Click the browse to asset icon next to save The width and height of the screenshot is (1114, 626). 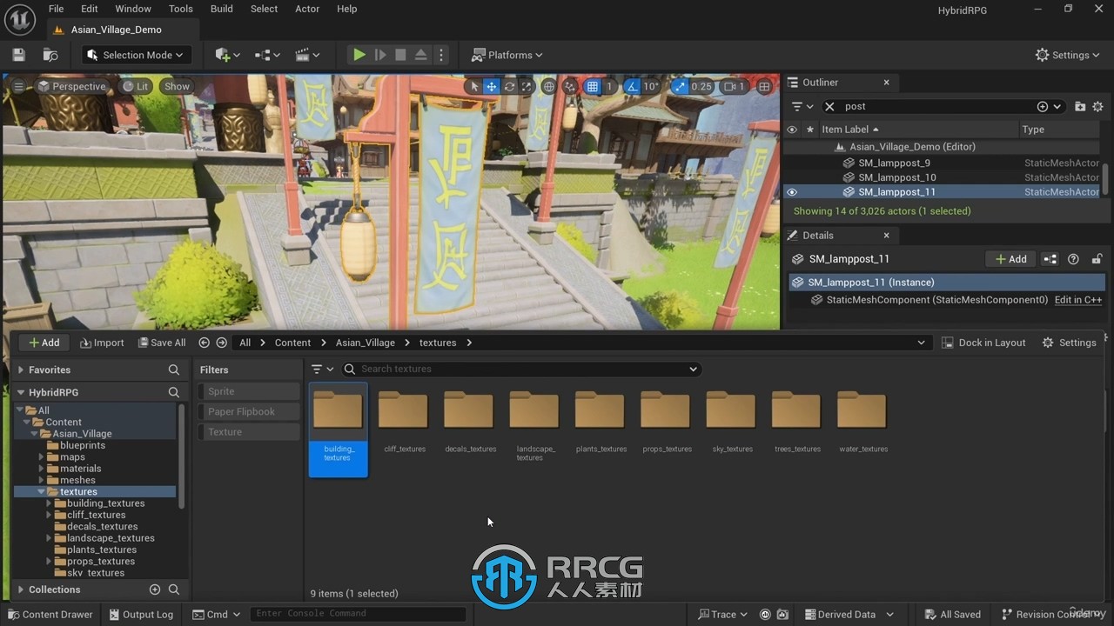(x=50, y=55)
